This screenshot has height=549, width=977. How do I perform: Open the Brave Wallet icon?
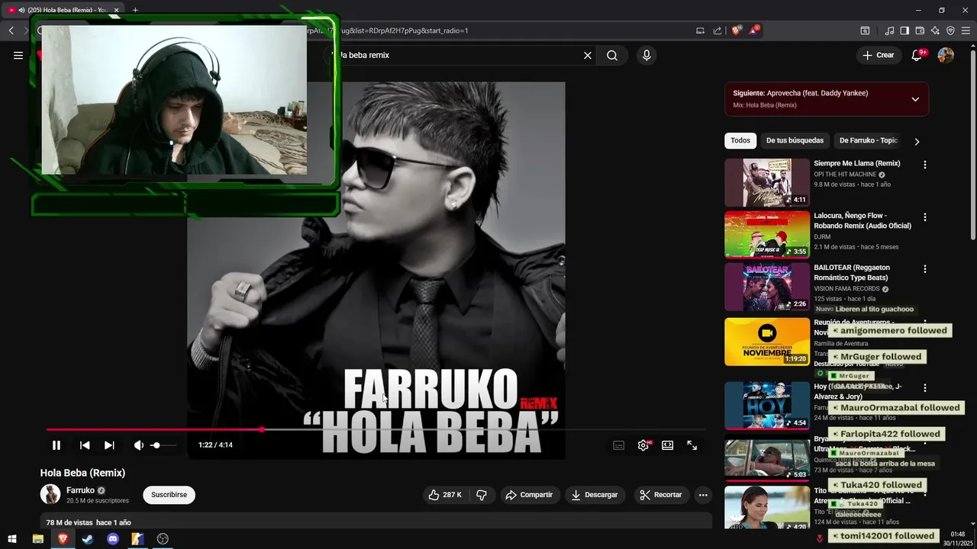[920, 30]
